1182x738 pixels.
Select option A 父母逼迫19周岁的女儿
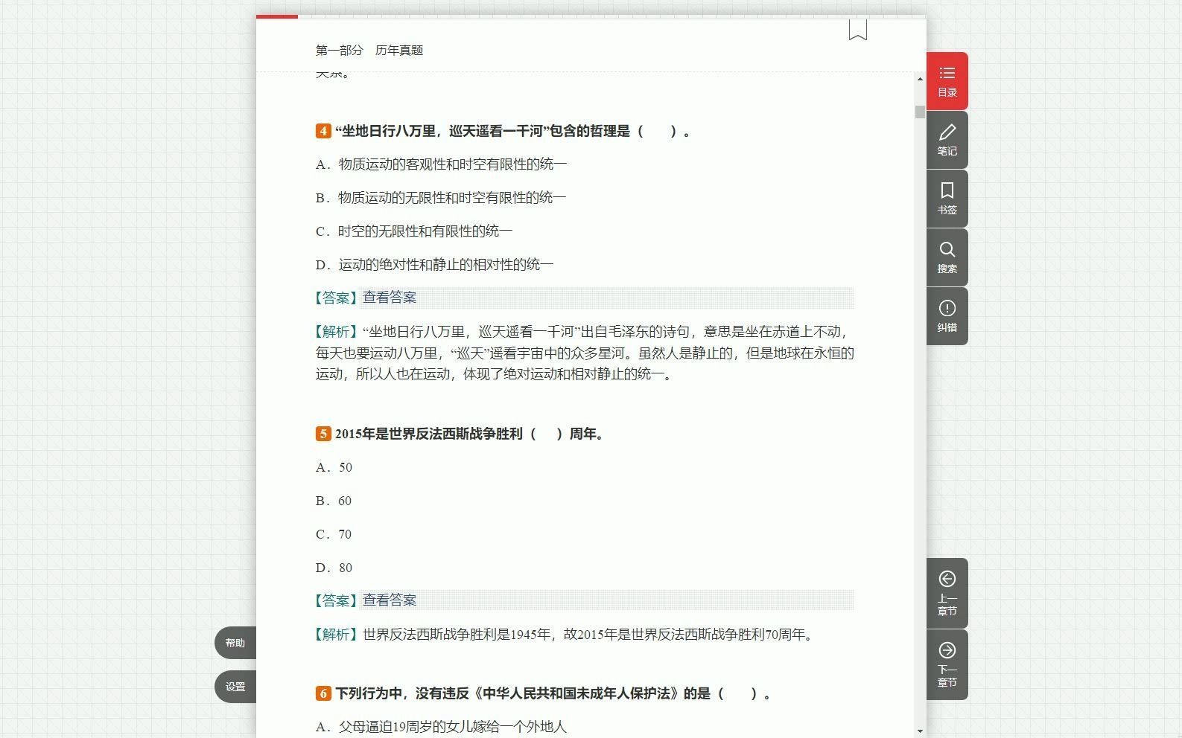tap(441, 727)
